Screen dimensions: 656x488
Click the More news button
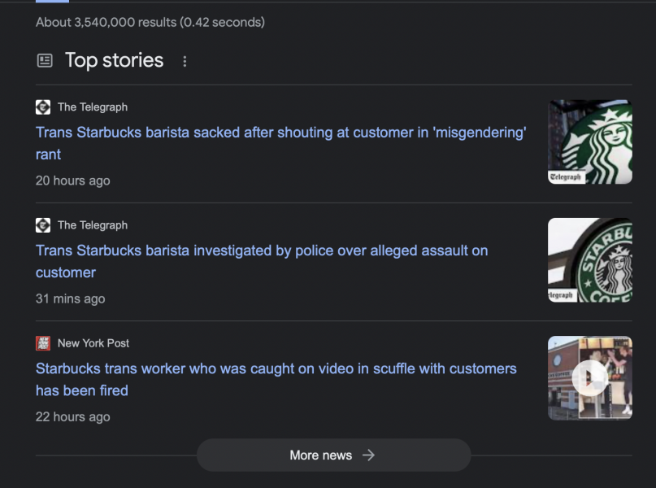click(334, 455)
